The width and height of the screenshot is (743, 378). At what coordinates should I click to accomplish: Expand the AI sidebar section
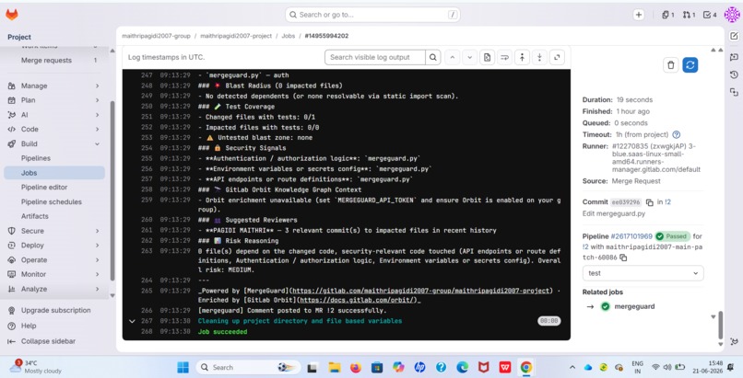[x=53, y=115]
